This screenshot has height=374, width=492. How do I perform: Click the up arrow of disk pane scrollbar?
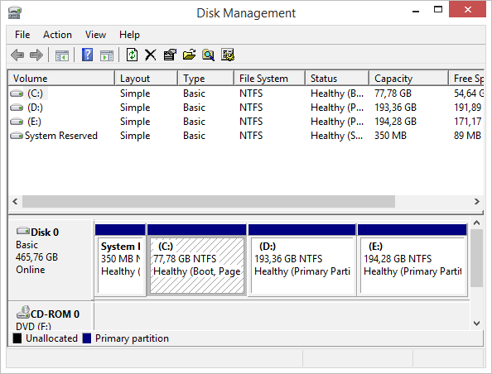pos(476,223)
